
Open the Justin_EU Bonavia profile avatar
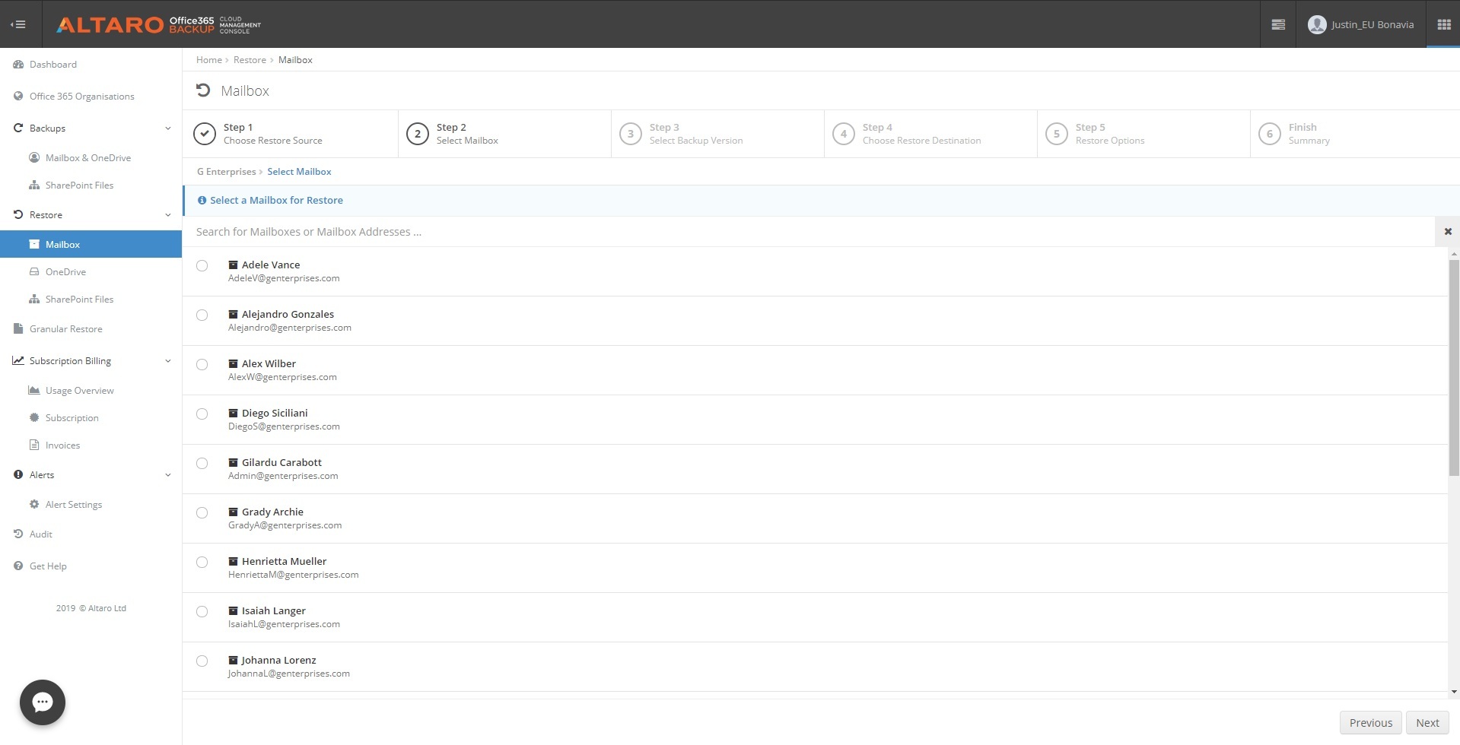click(x=1317, y=24)
